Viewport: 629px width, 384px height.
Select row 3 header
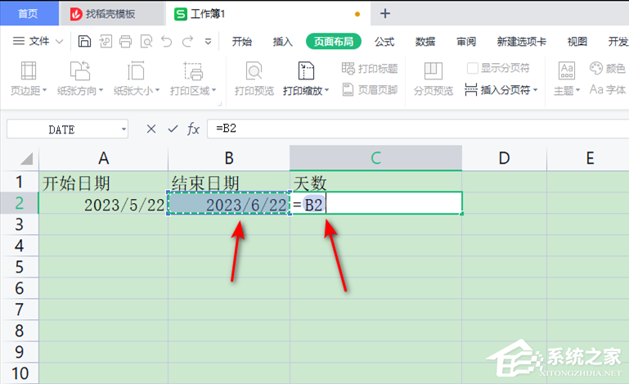[20, 224]
